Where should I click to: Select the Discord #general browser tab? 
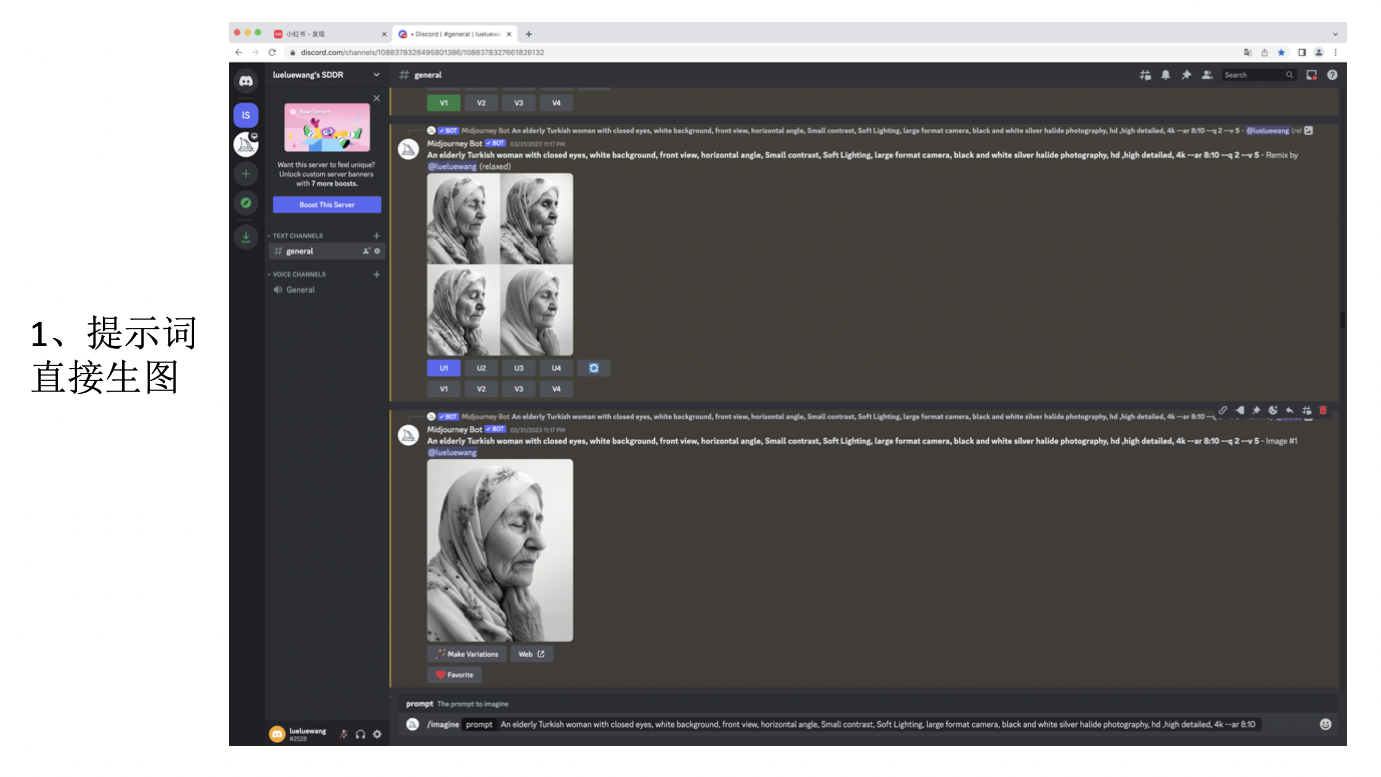pos(455,34)
